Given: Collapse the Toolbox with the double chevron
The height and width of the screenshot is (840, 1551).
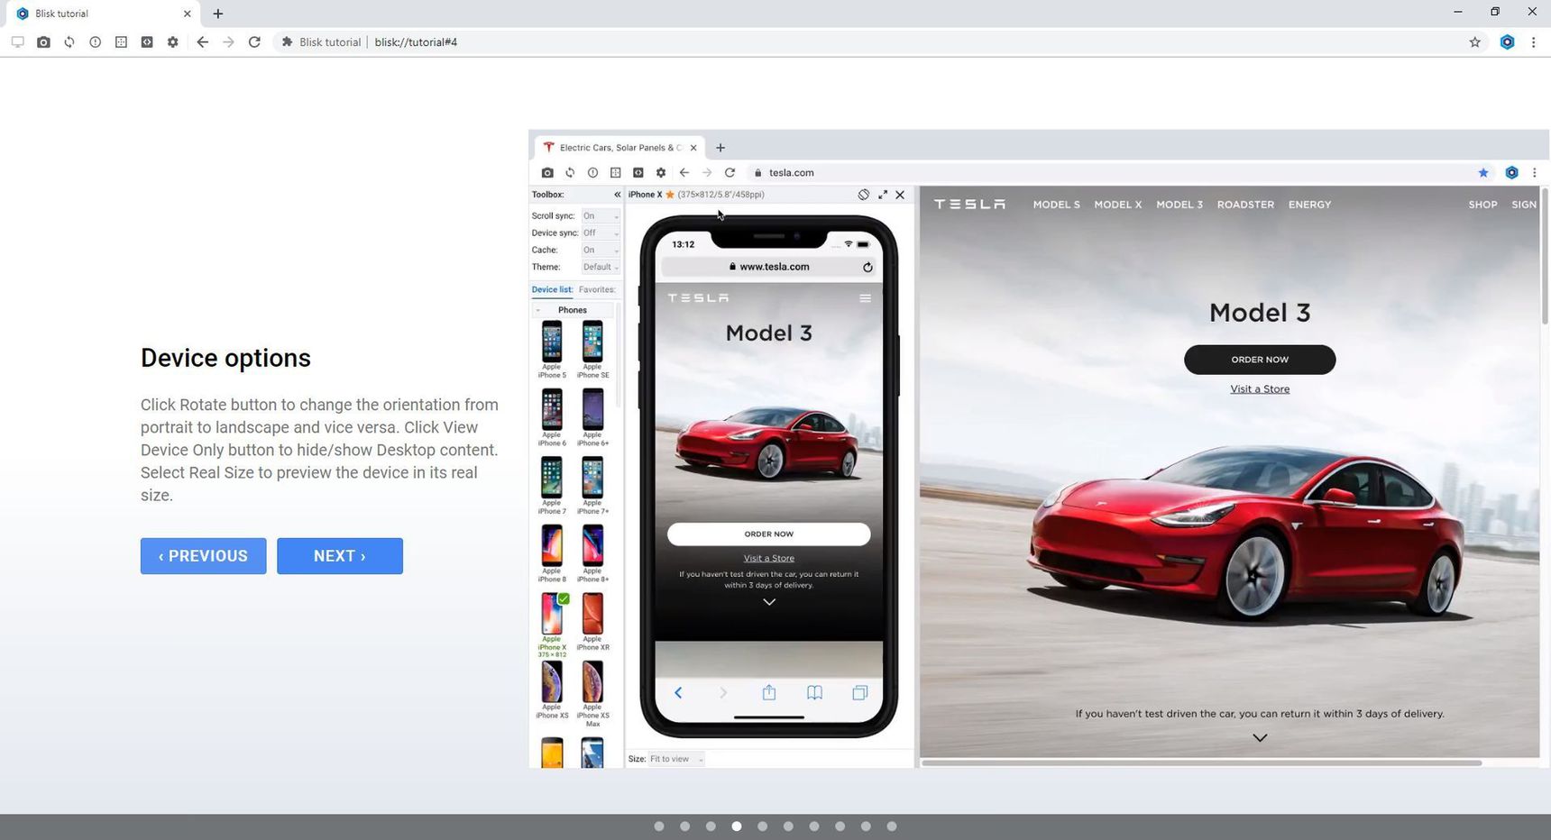Looking at the screenshot, I should coord(618,195).
